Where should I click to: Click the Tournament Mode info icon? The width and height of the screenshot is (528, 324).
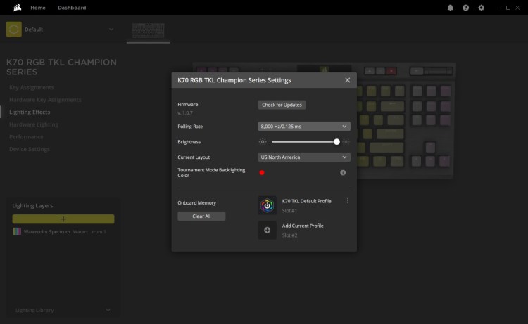tap(343, 172)
